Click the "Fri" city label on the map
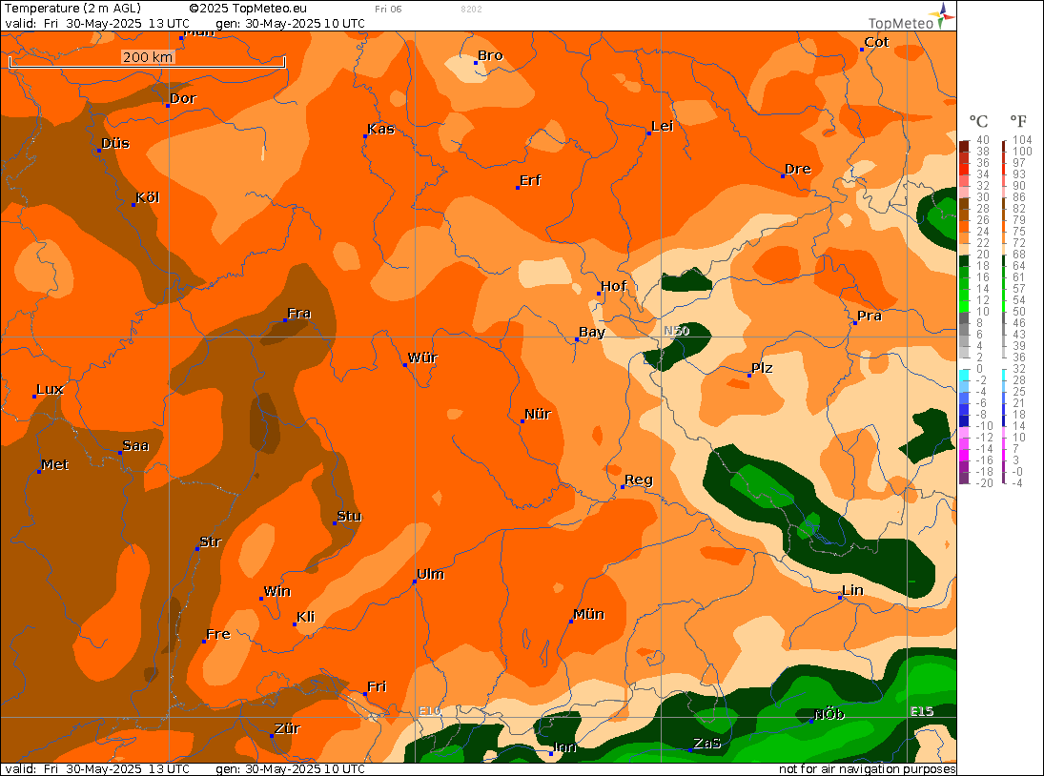The height and width of the screenshot is (776, 1044). tap(377, 686)
